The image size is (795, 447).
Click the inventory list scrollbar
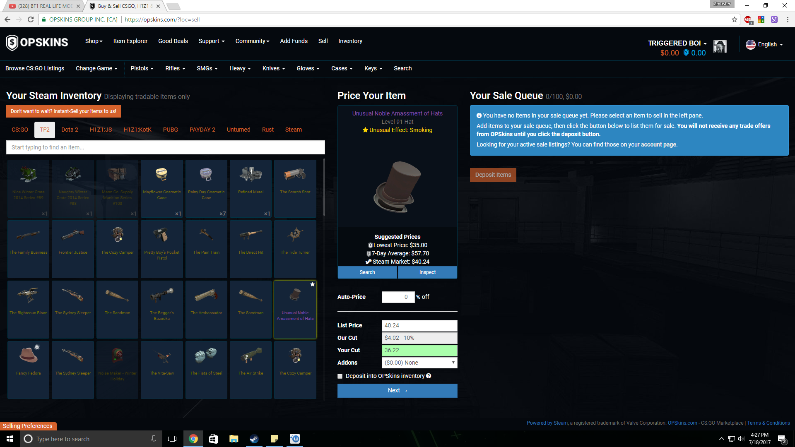coord(324,188)
